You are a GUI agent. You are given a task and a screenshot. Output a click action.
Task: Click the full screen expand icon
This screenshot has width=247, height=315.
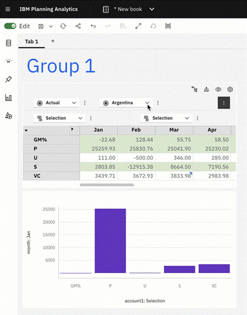point(138,26)
